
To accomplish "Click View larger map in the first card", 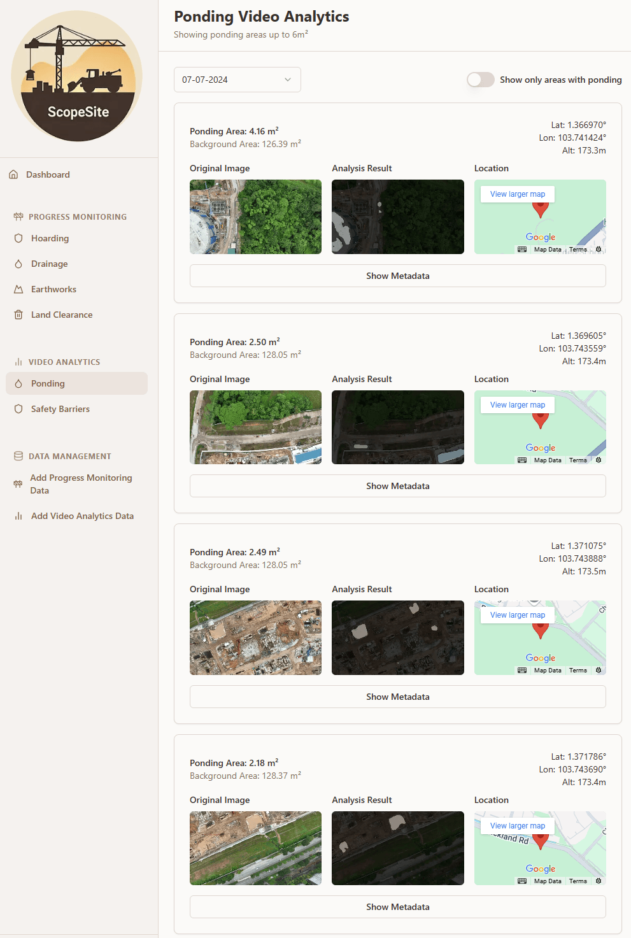I will (x=517, y=194).
